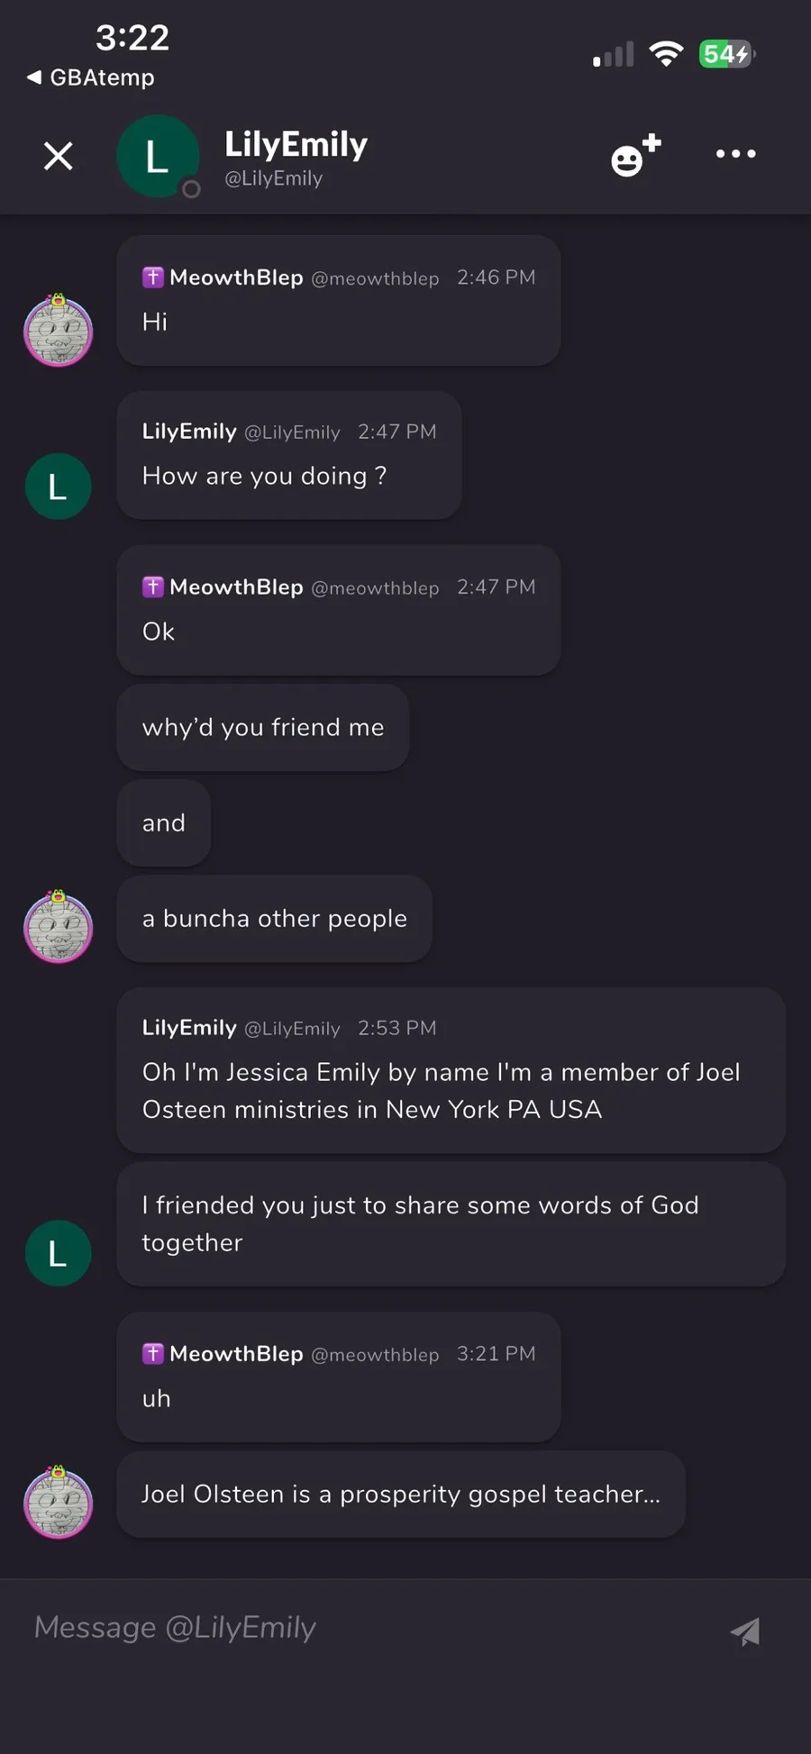Screen dimensions: 811x1754
Task: Tap the battery indicator in status bar
Action: [726, 54]
